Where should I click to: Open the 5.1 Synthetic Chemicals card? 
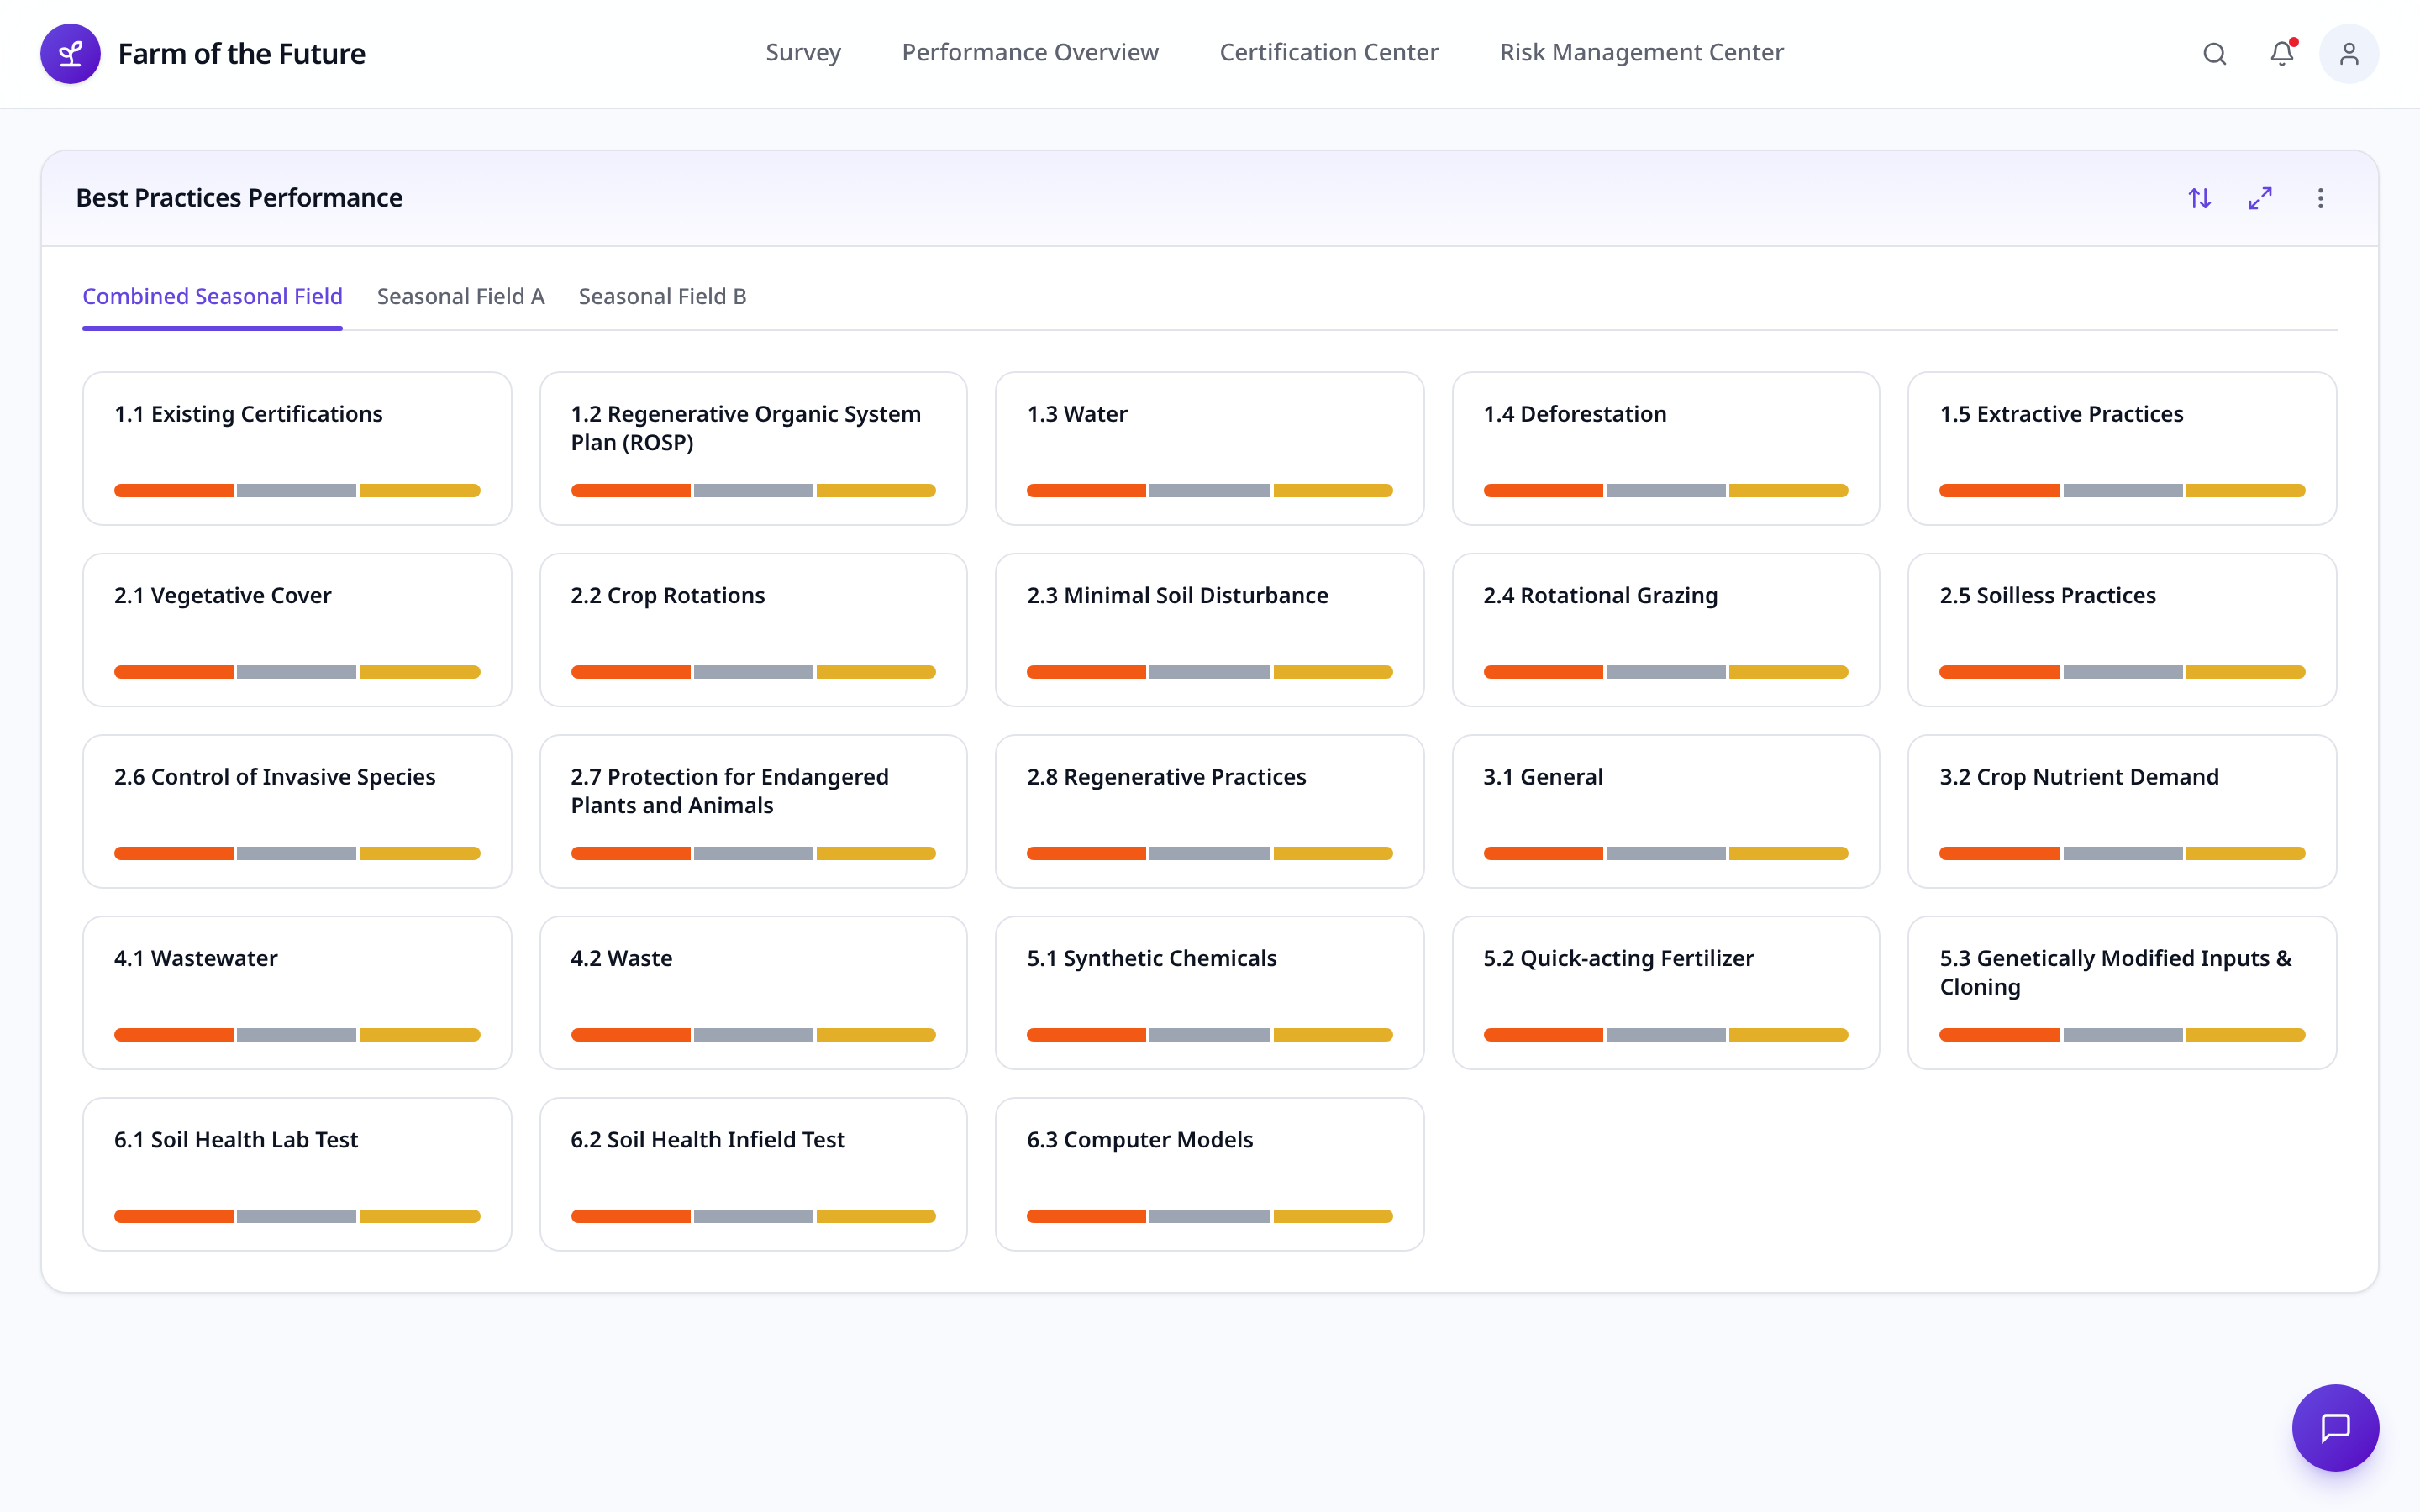point(1209,993)
